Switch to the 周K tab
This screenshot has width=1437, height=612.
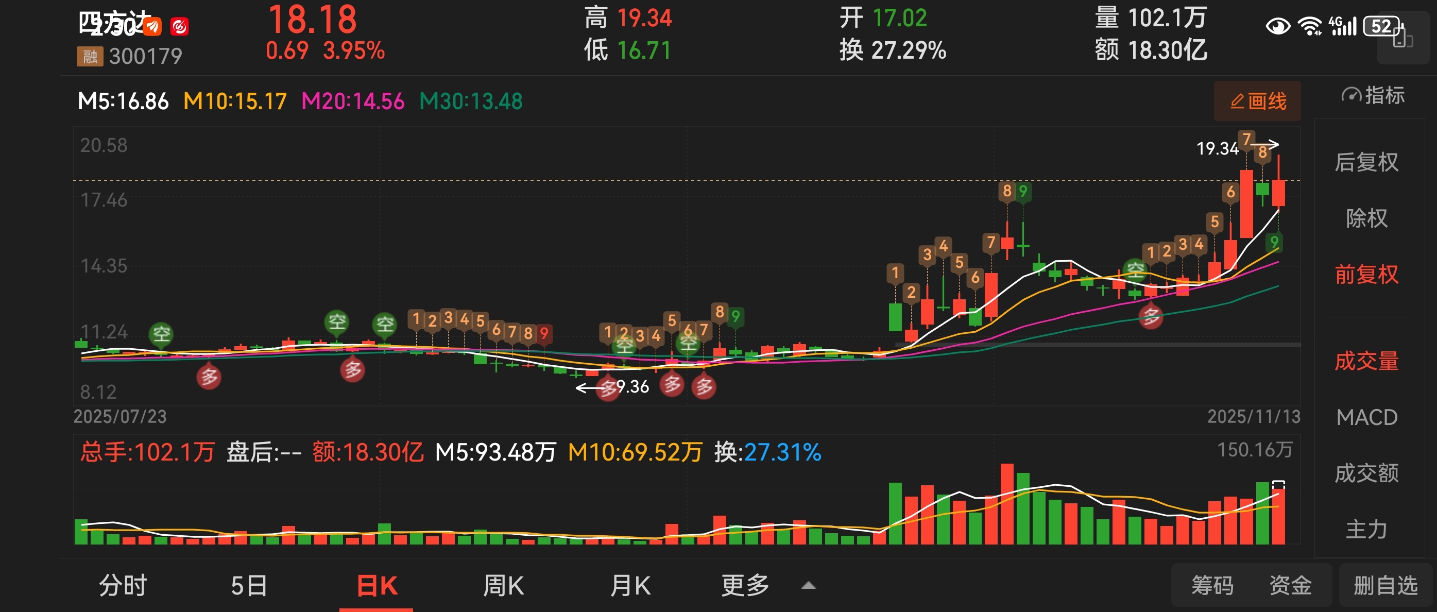tap(503, 585)
